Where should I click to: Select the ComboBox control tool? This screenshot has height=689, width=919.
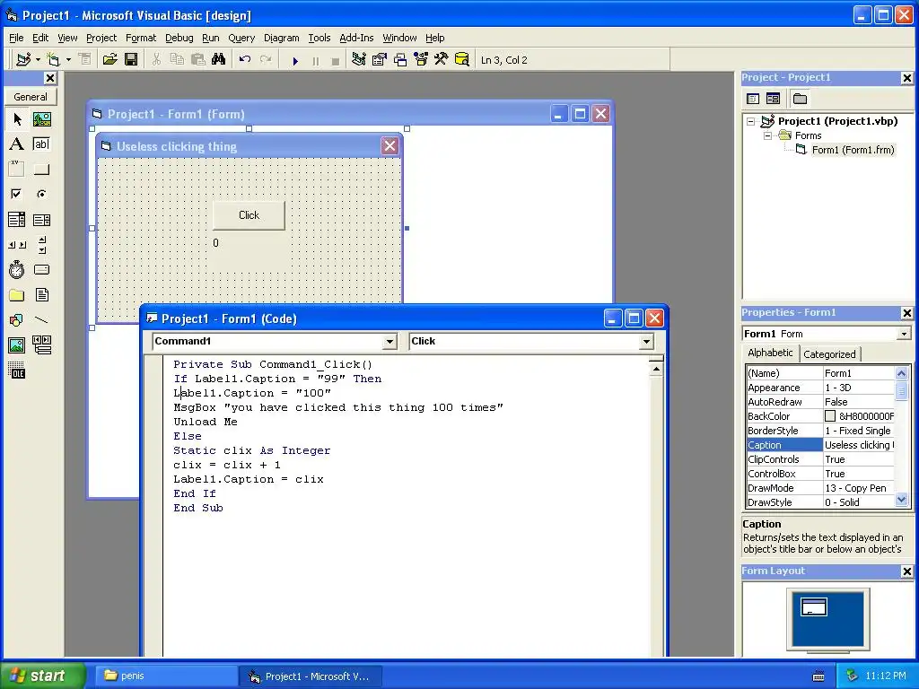pyautogui.click(x=17, y=220)
